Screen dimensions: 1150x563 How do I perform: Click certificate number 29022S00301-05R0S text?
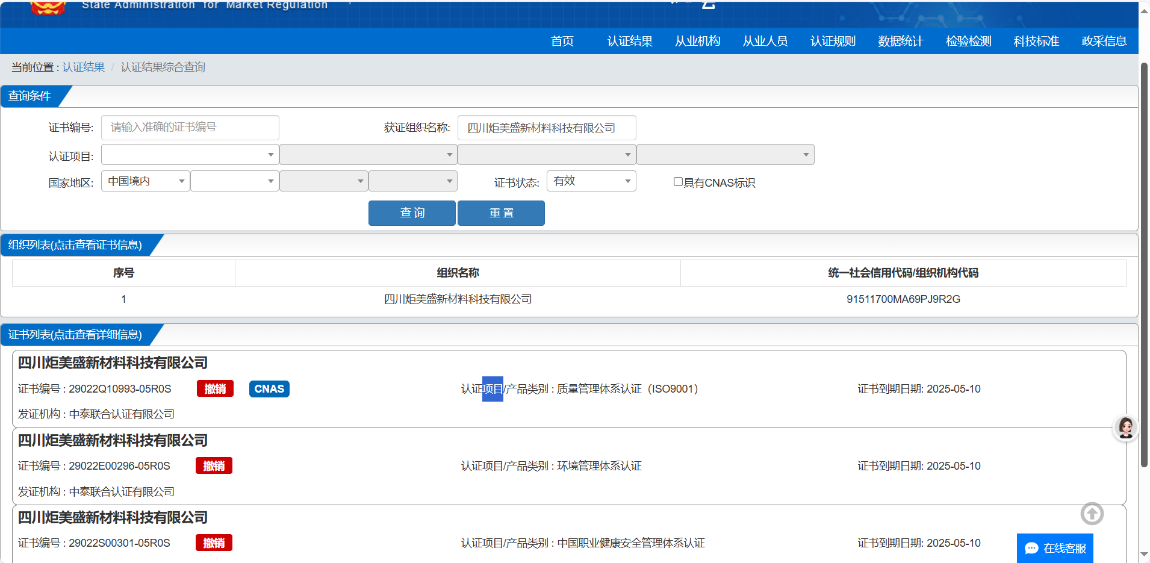click(x=119, y=543)
